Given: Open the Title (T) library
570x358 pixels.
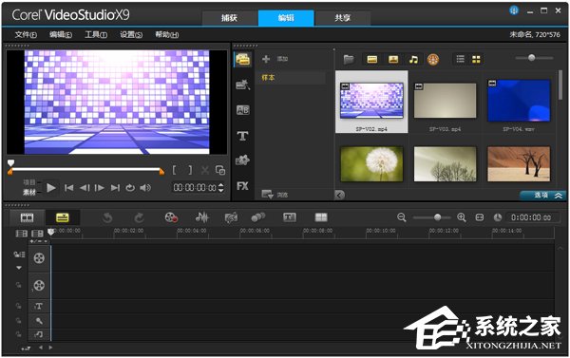Looking at the screenshot, I should [243, 136].
